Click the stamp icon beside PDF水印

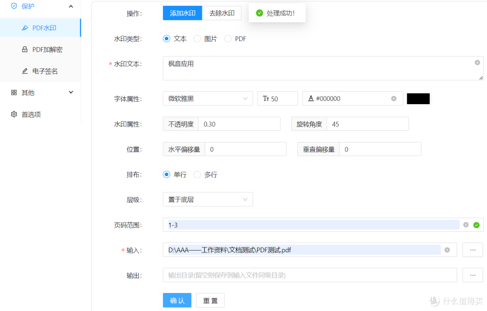25,28
